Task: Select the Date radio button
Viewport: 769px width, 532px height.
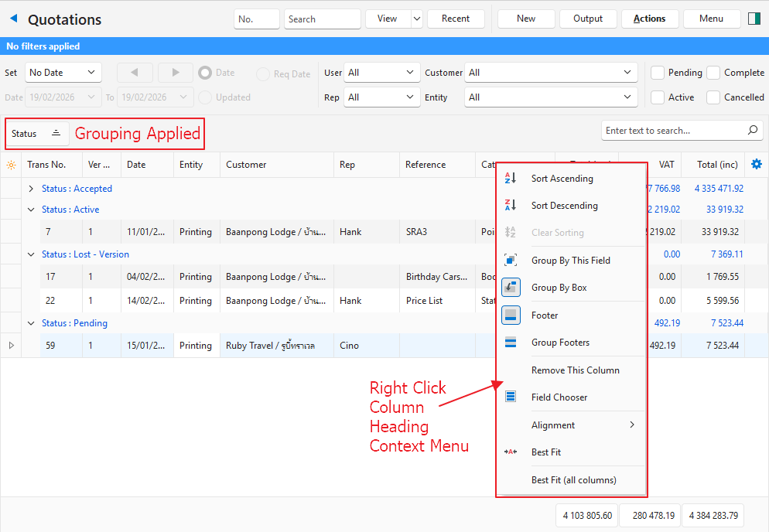Action: coord(205,73)
